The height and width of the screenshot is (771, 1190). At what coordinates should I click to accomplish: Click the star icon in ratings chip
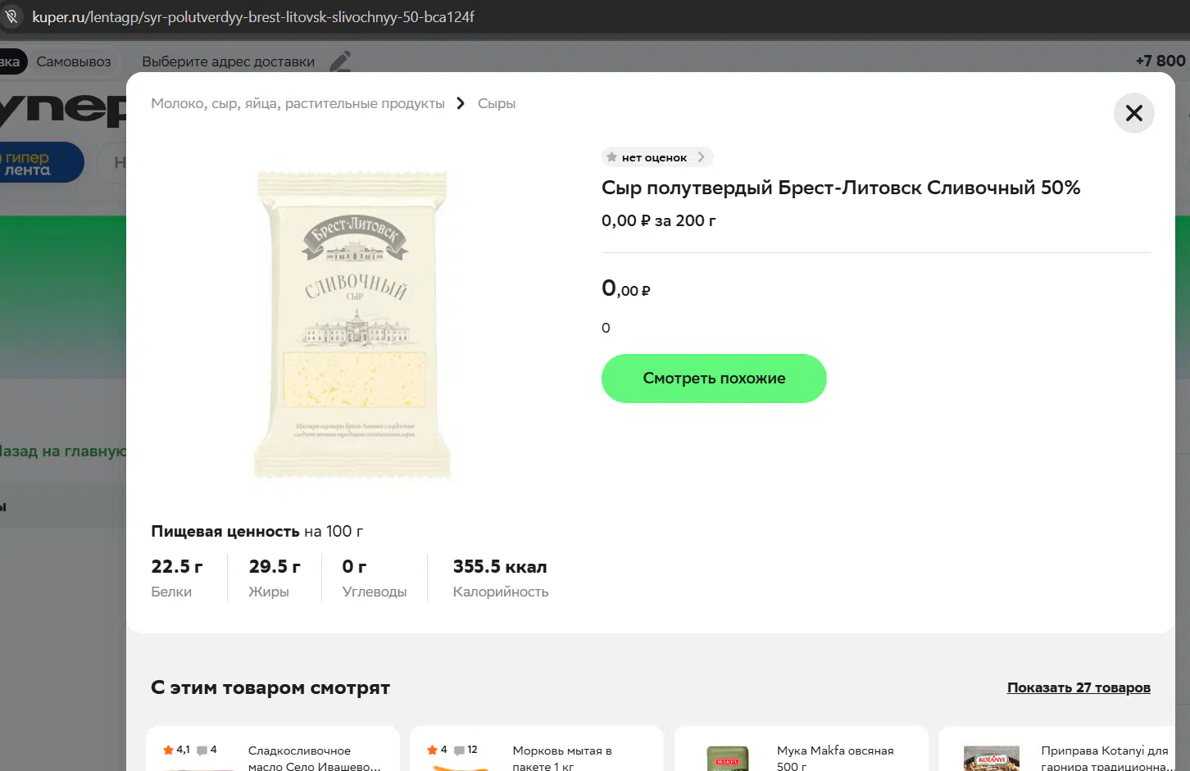click(611, 157)
